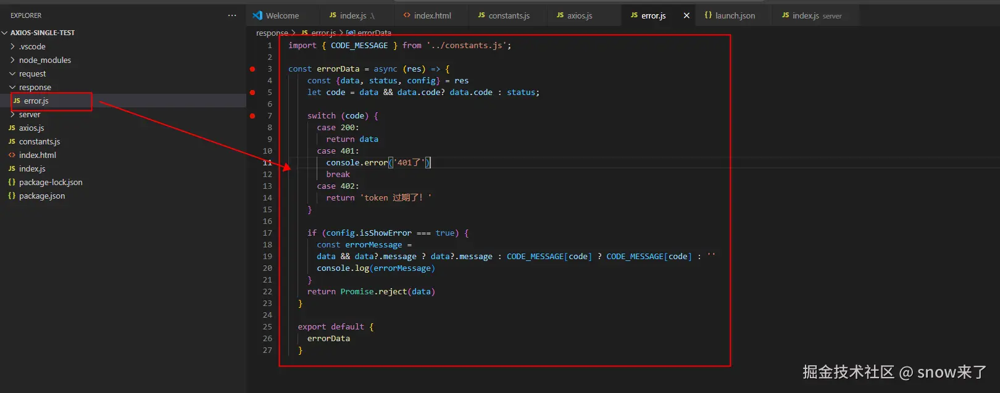Switch to the launch.json tab
1000x393 pixels.
point(734,15)
